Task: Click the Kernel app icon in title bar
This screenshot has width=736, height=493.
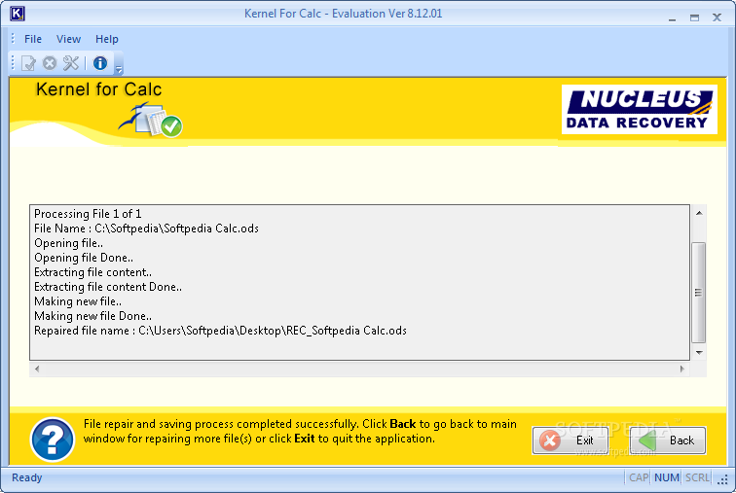Action: click(x=17, y=14)
